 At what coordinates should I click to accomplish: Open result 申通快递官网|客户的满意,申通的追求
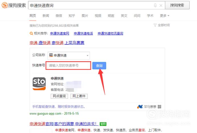(64, 124)
